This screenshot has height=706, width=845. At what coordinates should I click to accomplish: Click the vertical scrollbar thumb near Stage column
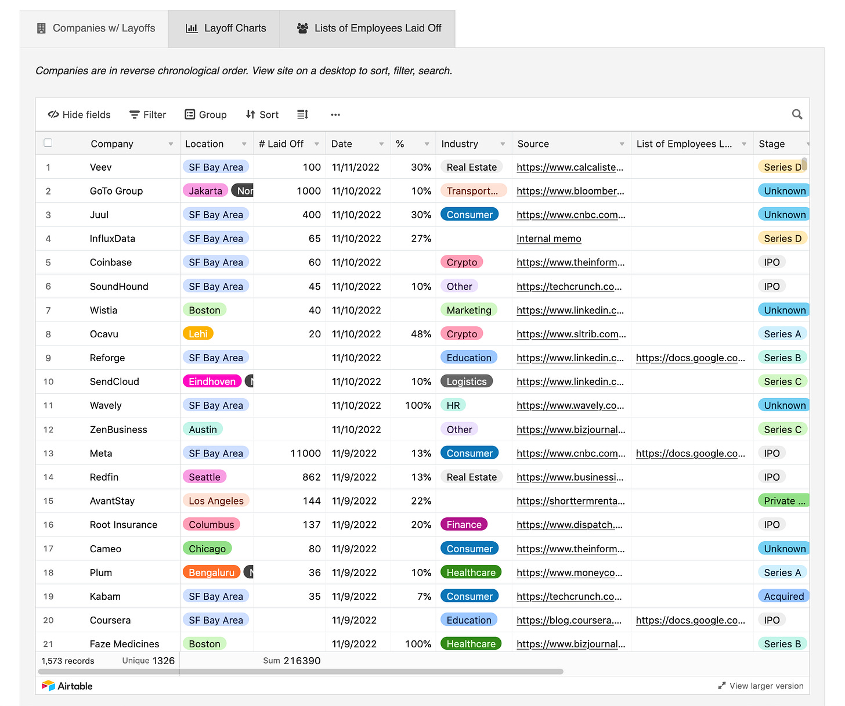tap(804, 164)
